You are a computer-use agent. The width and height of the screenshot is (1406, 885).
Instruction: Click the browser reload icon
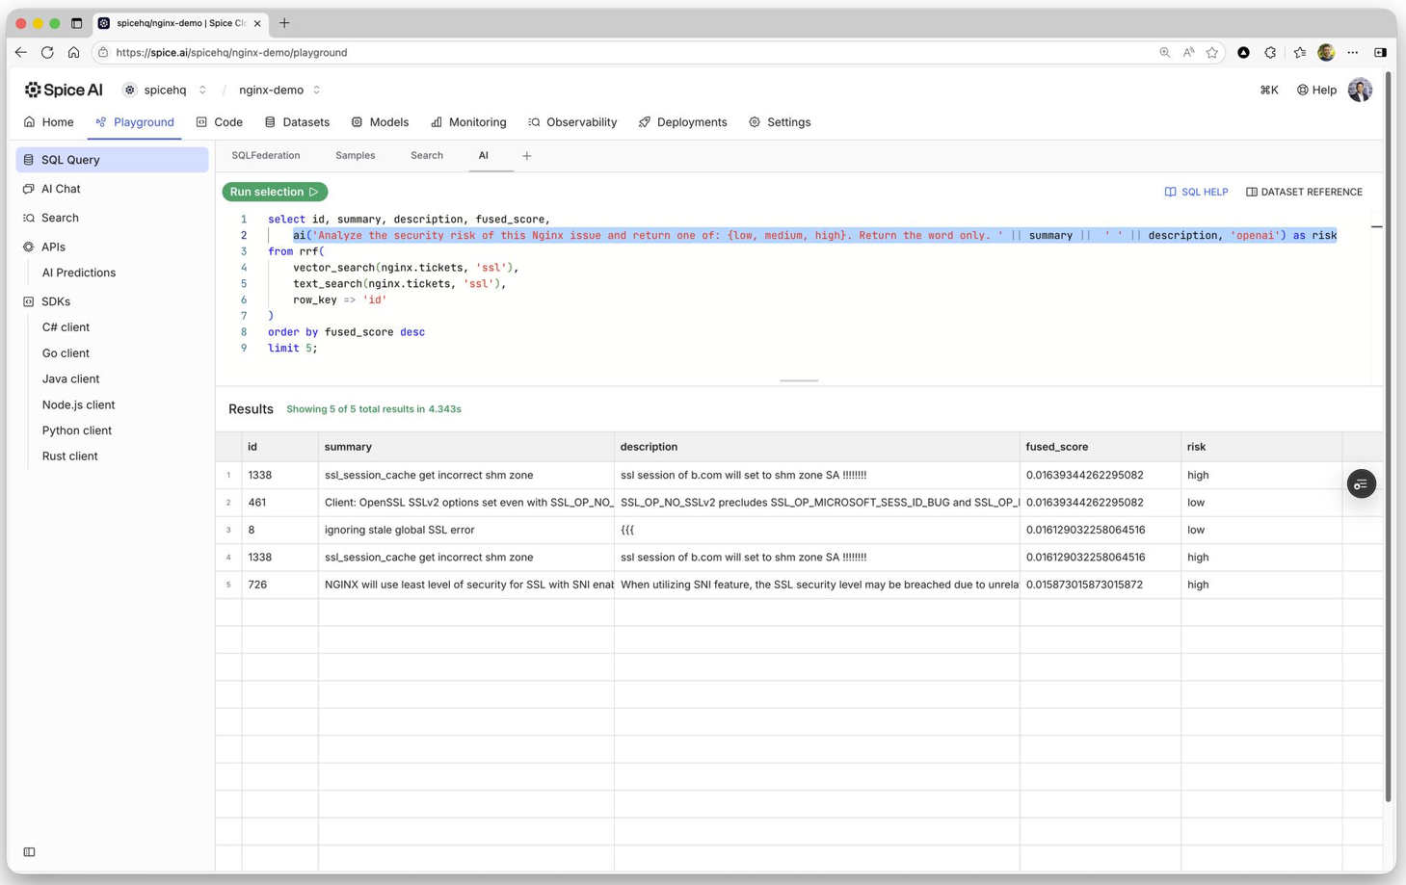click(47, 53)
